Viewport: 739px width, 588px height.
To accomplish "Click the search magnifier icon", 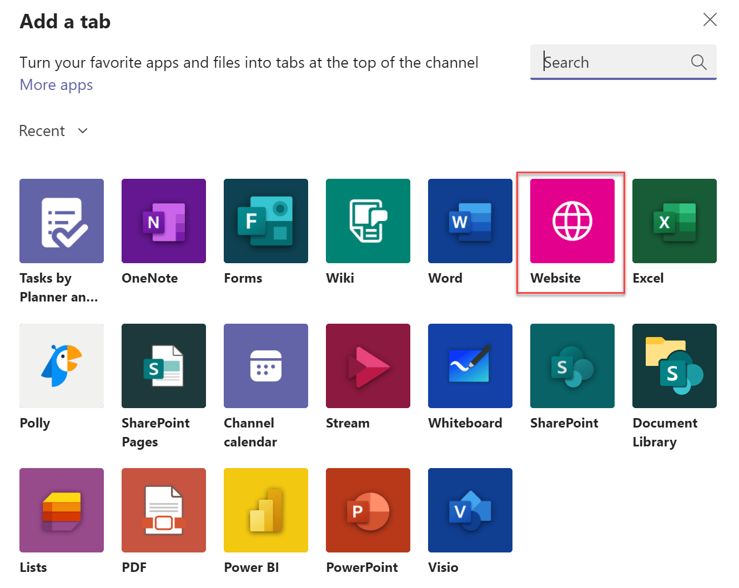I will [698, 62].
